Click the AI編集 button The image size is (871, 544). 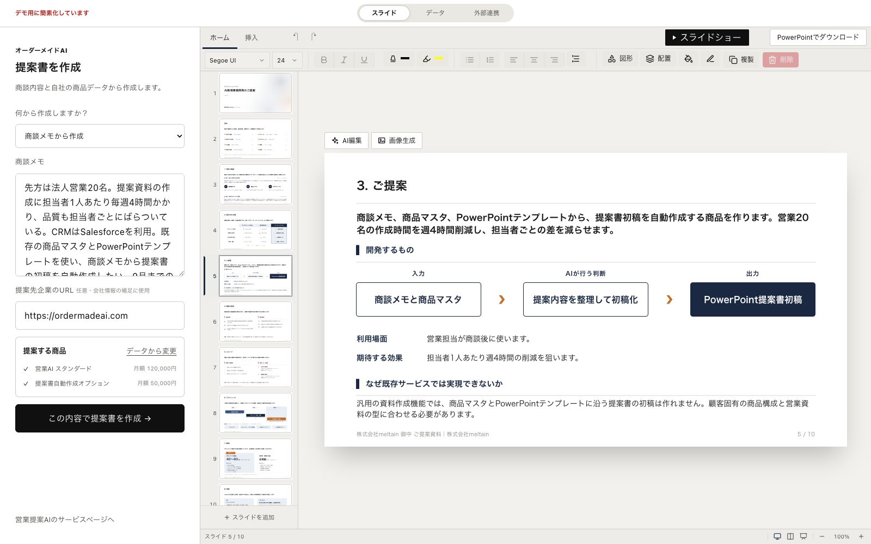(x=347, y=140)
